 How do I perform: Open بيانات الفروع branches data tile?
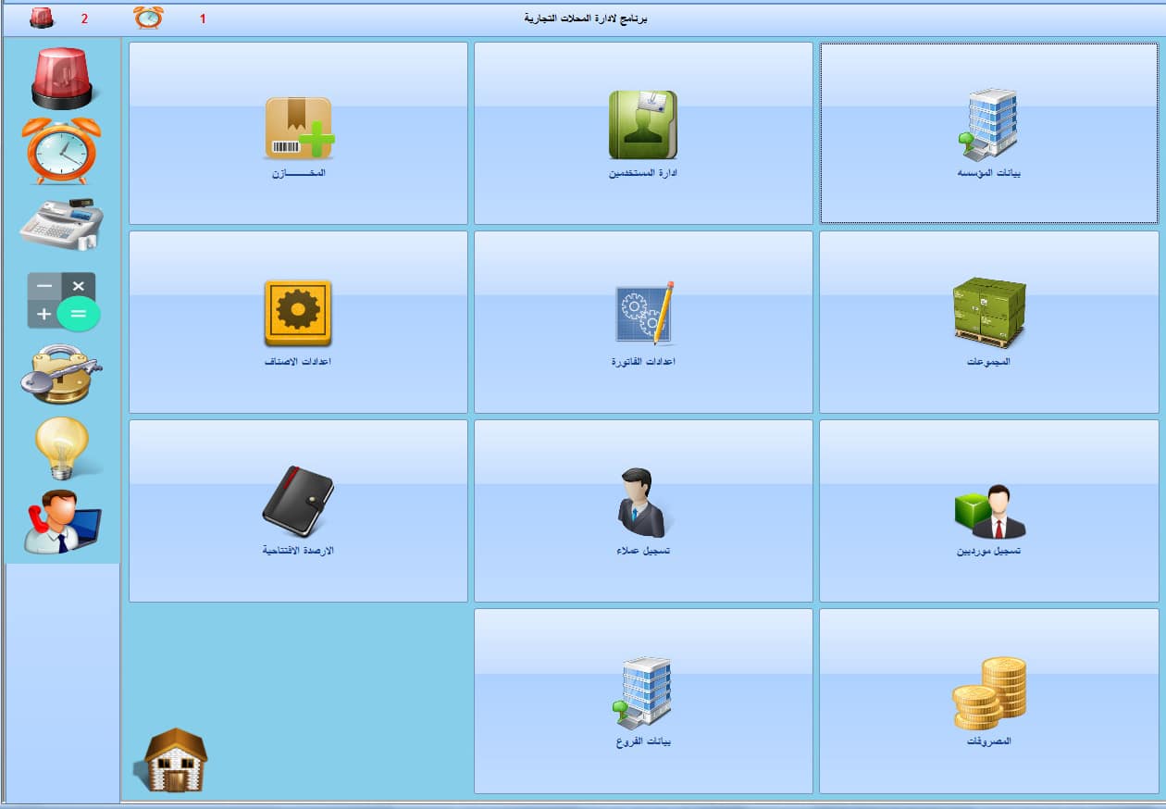click(x=643, y=701)
